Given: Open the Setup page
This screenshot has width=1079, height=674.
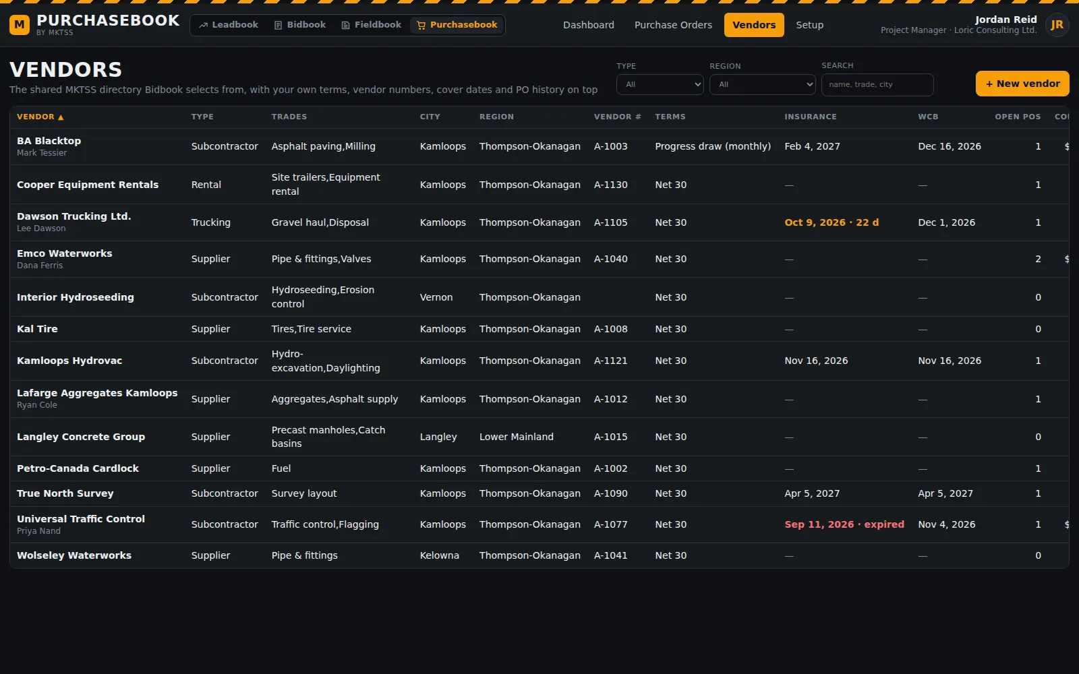Looking at the screenshot, I should (x=809, y=25).
